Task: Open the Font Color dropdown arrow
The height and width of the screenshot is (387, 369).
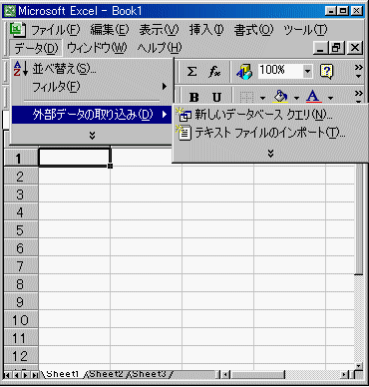Action: coord(330,98)
